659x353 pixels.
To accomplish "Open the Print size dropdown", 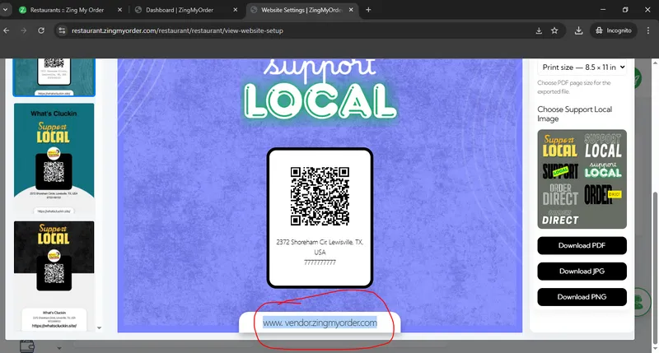I will click(582, 67).
